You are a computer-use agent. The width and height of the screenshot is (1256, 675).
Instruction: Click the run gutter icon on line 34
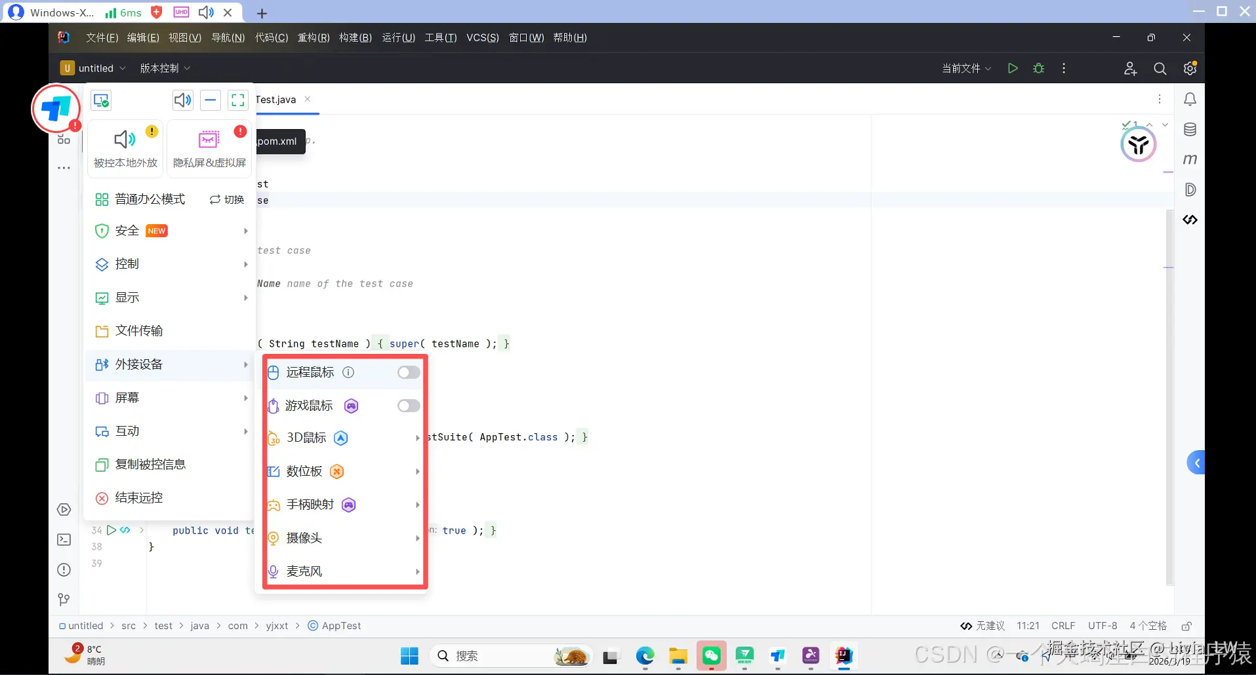(111, 530)
